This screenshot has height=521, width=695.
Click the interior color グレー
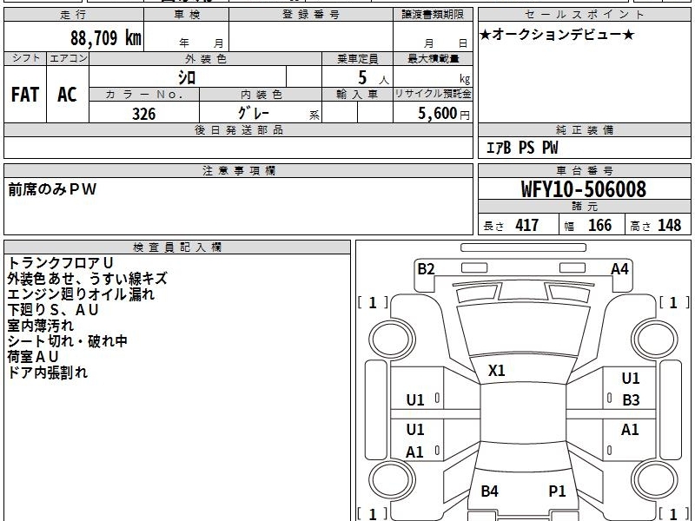[254, 113]
